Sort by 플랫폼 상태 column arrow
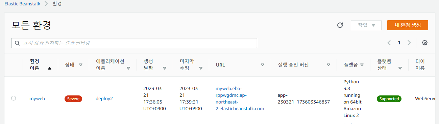 tap(400, 68)
